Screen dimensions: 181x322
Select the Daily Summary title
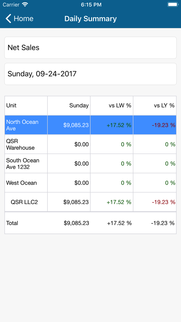[90, 19]
